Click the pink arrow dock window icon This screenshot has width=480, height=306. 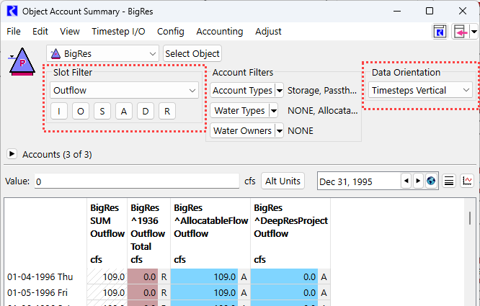[461, 32]
